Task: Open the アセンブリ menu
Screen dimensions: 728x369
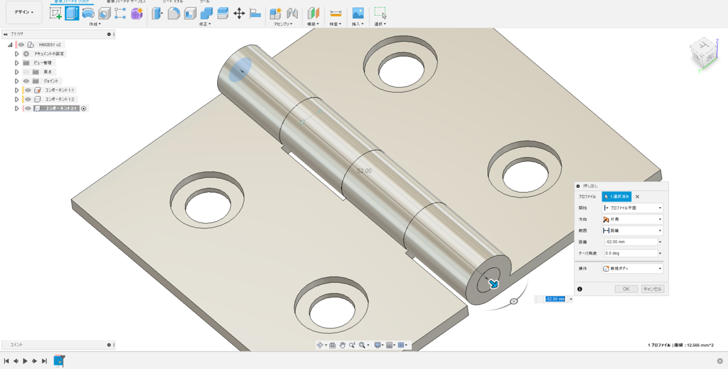Action: pos(283,24)
